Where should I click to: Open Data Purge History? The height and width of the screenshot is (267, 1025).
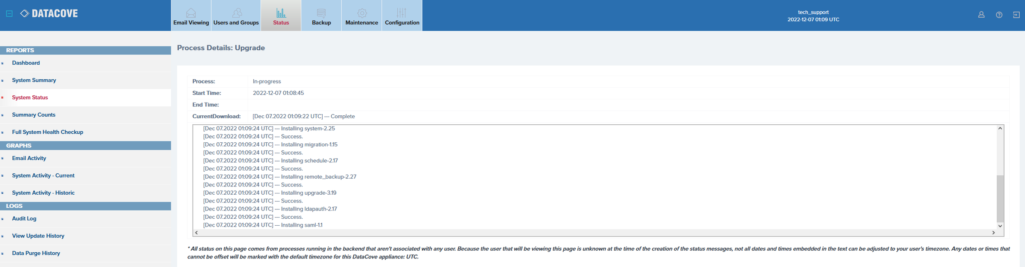point(36,253)
